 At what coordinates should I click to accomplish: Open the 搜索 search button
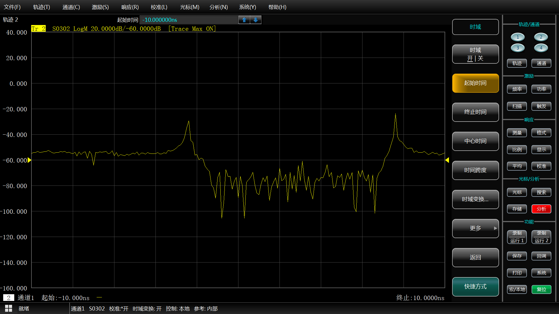pos(541,192)
